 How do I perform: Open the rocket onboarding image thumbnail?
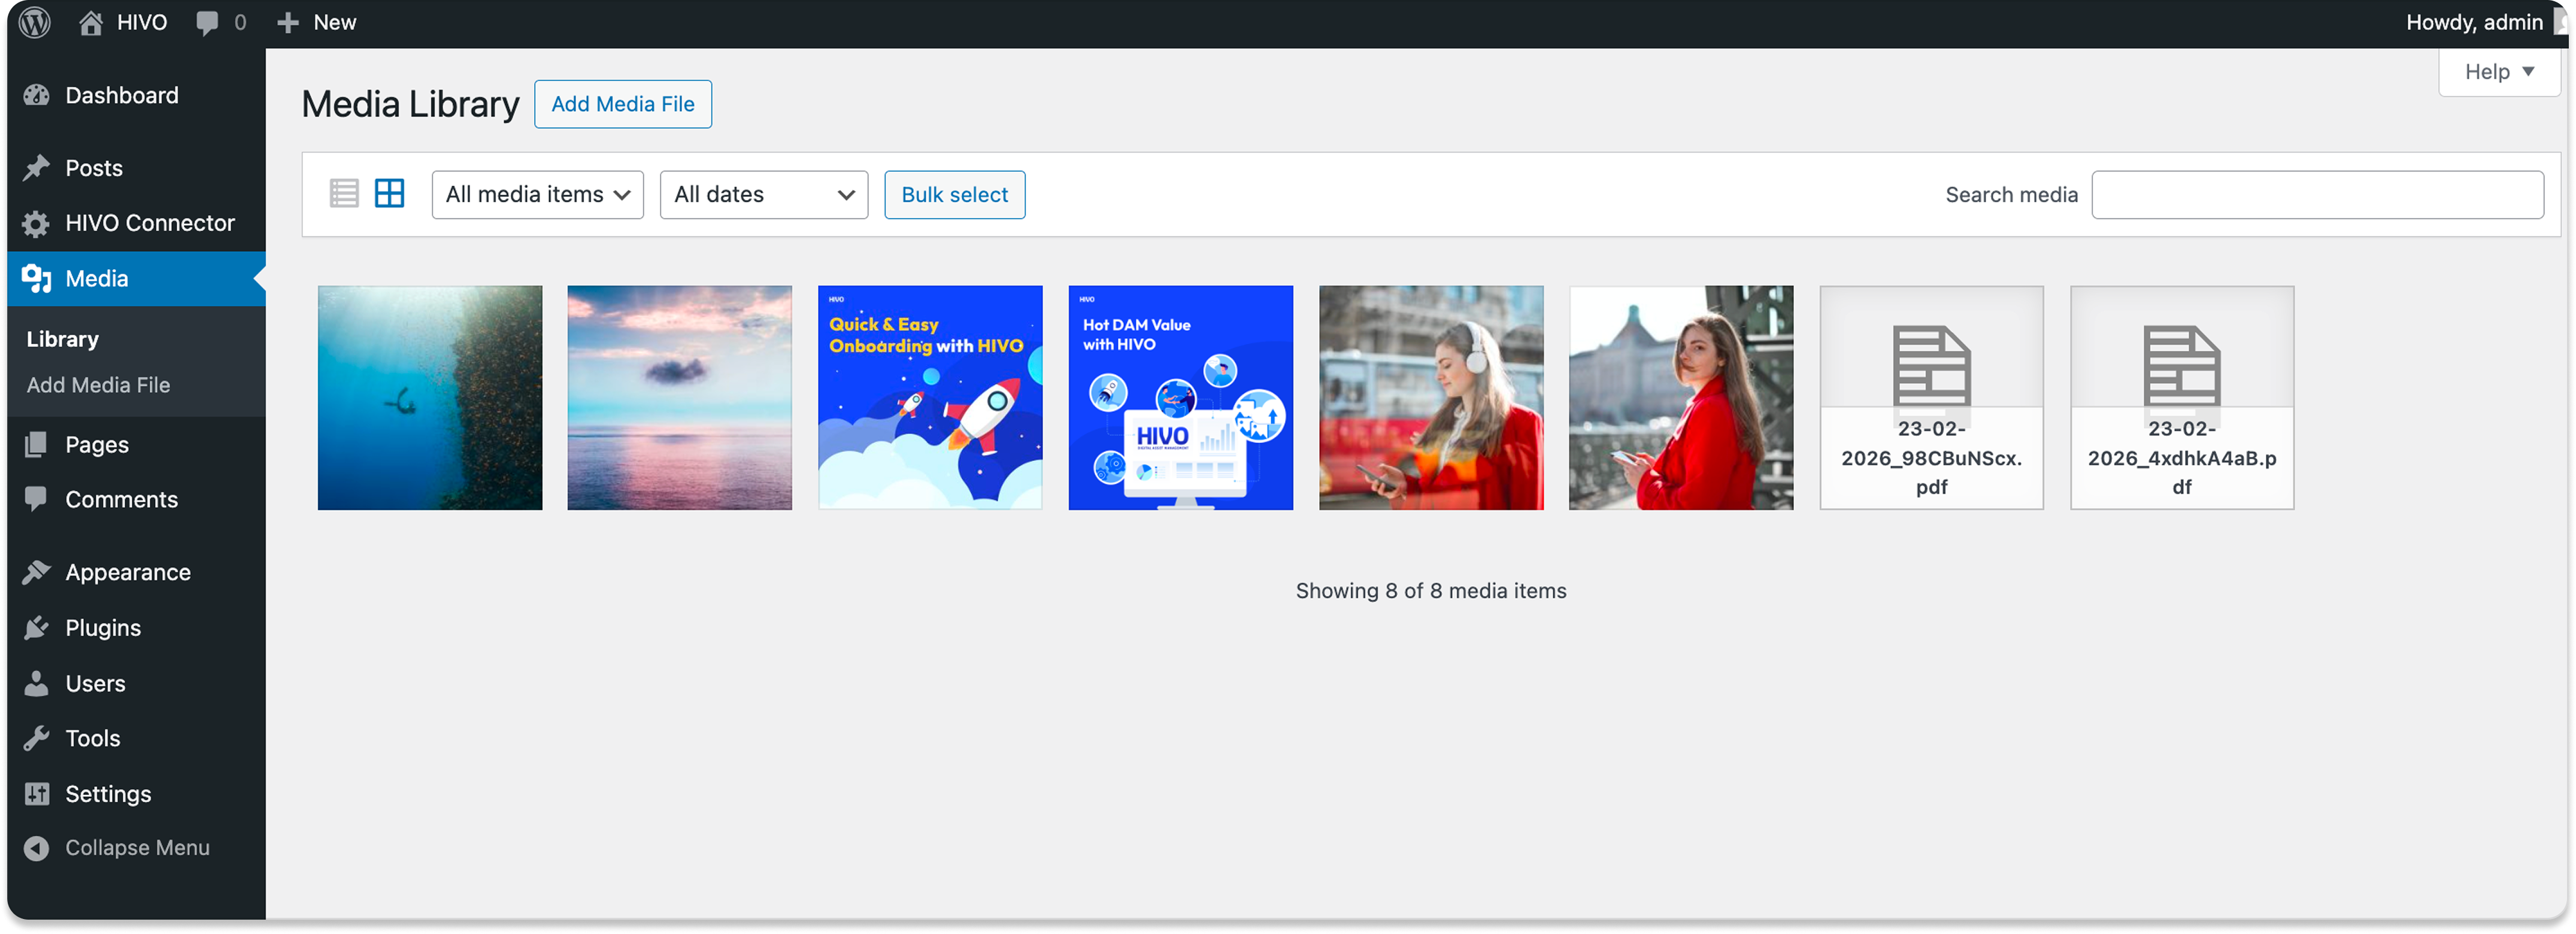coord(930,398)
